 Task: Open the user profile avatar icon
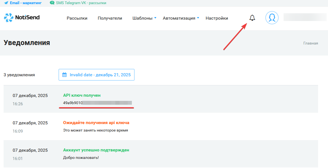272,18
